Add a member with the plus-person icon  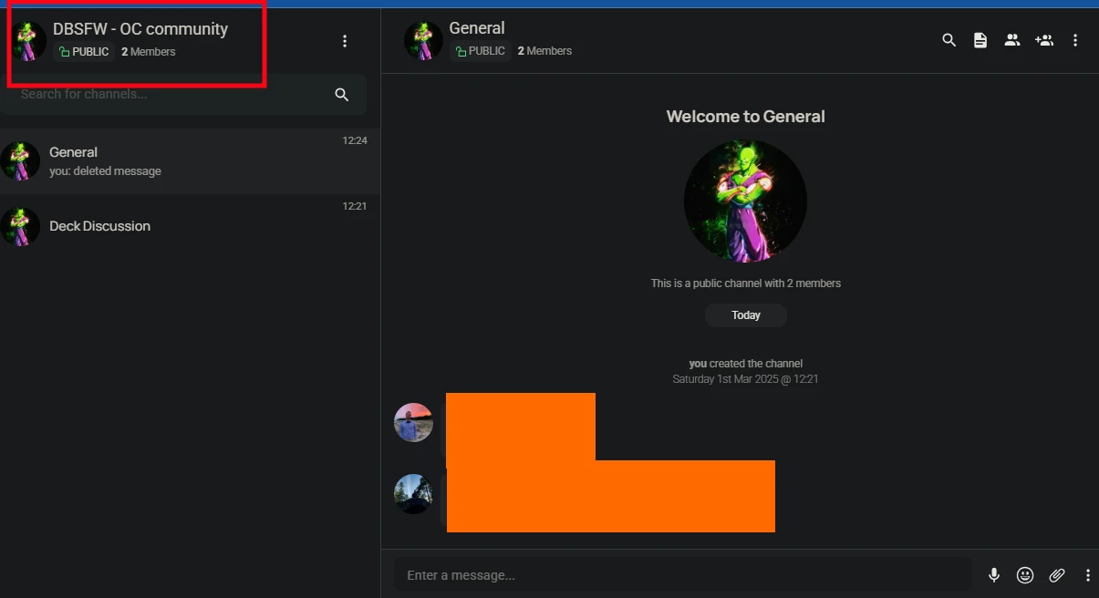tap(1044, 40)
